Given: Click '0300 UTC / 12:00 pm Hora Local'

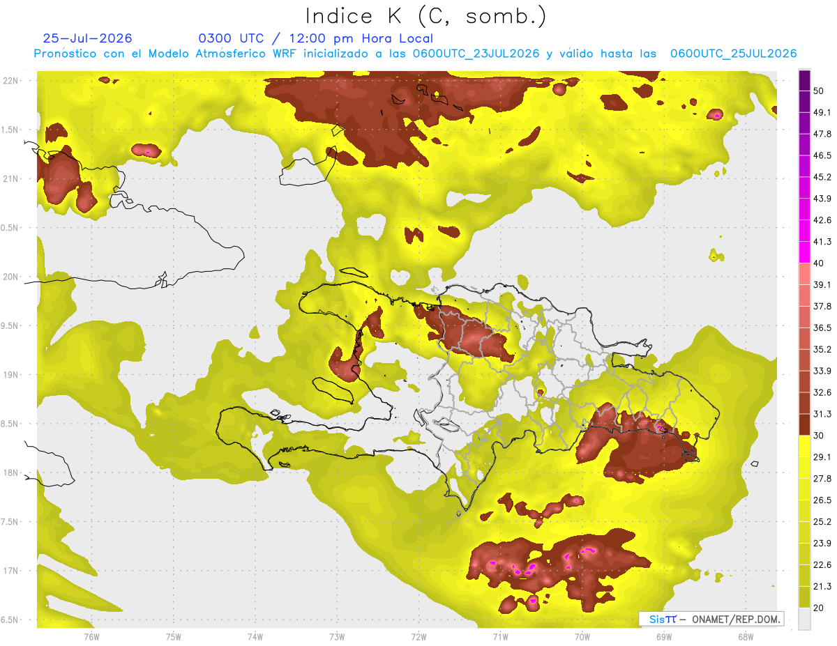Looking at the screenshot, I should [316, 38].
